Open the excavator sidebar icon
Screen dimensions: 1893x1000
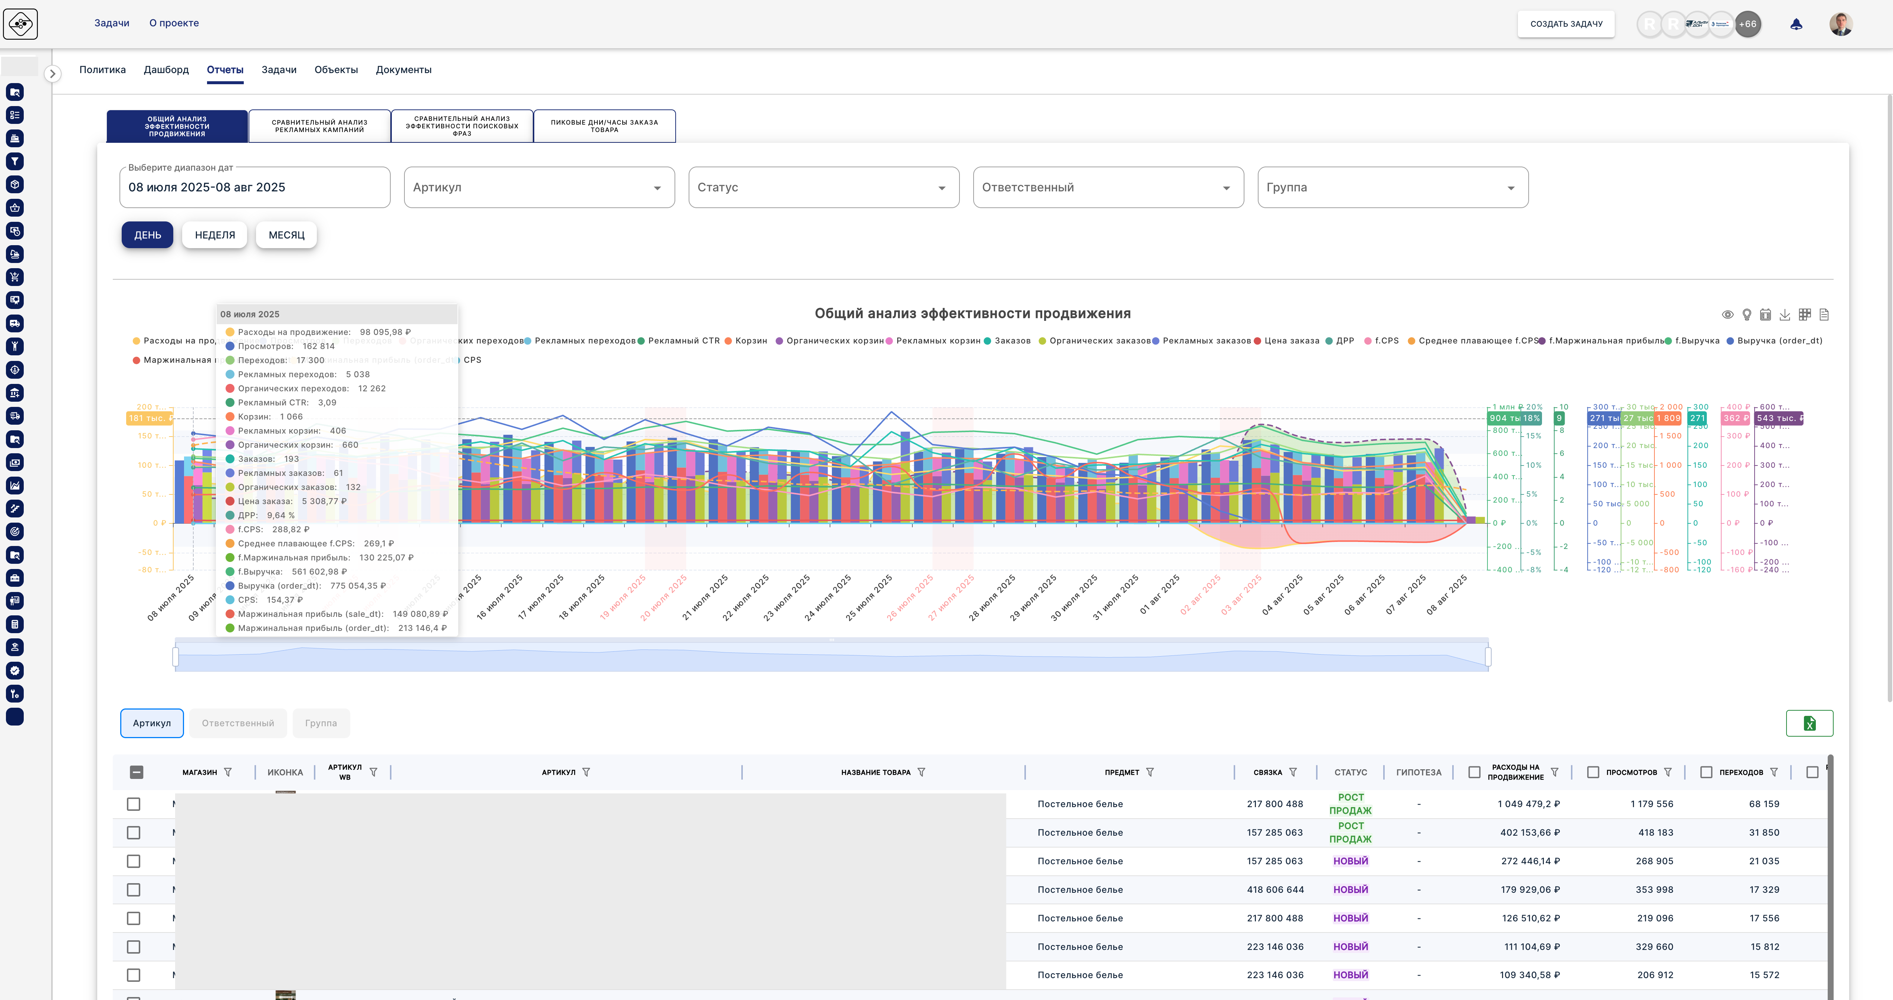(x=15, y=254)
